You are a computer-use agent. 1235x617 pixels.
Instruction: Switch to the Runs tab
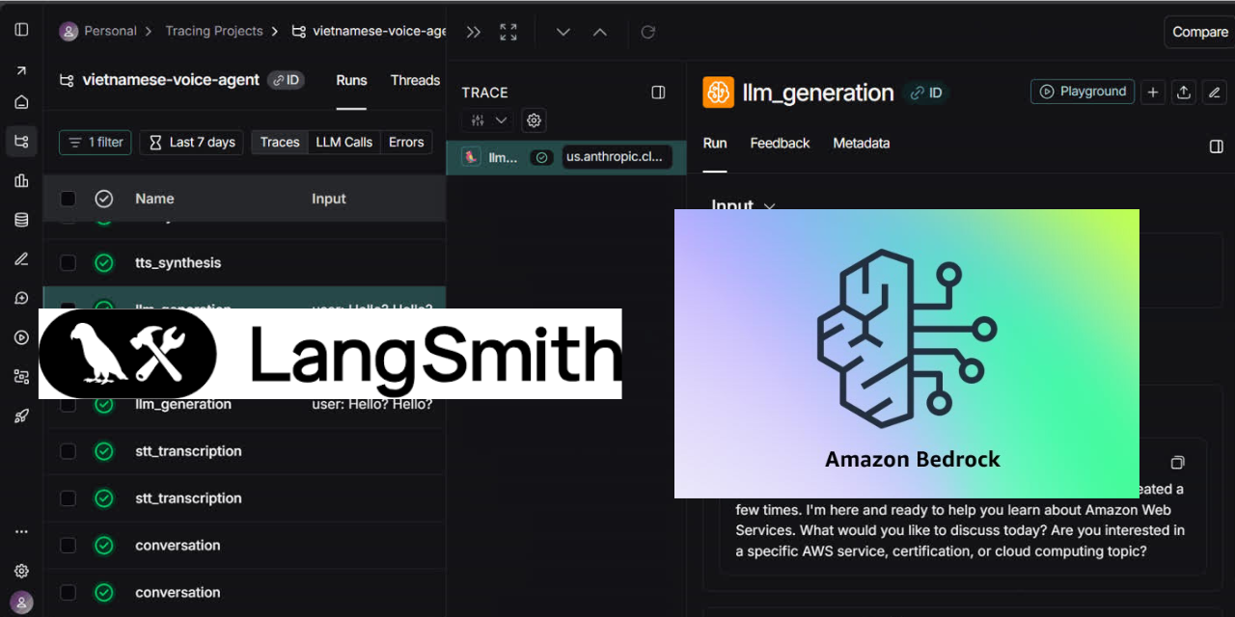351,80
